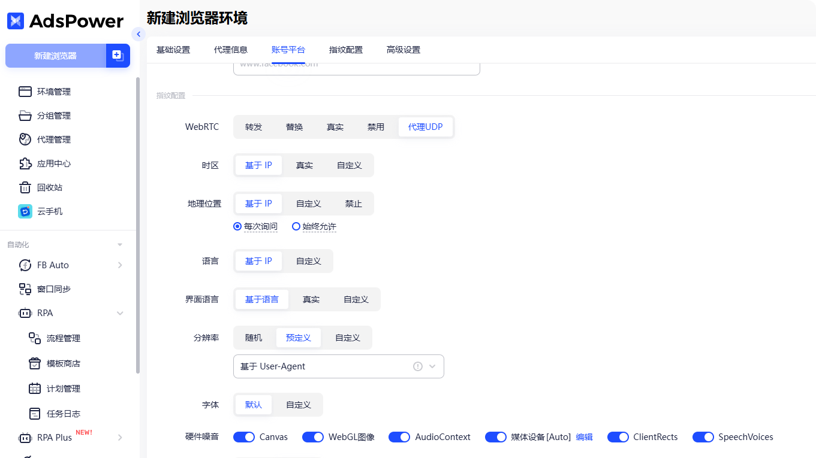Toggle the 媒体设备 [Auto] switch
The image size is (816, 458).
coord(496,437)
